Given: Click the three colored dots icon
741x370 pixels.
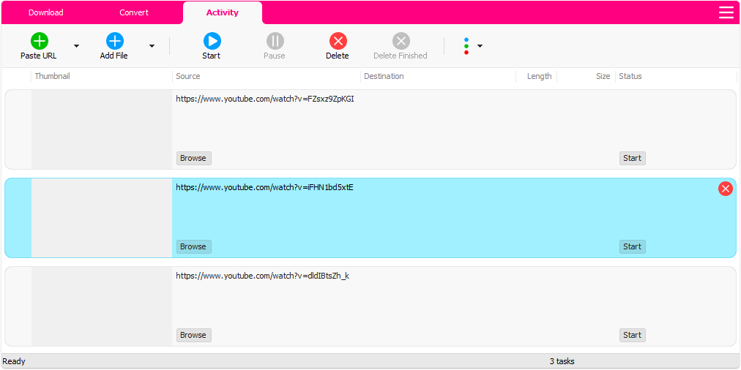Looking at the screenshot, I should click(x=466, y=46).
